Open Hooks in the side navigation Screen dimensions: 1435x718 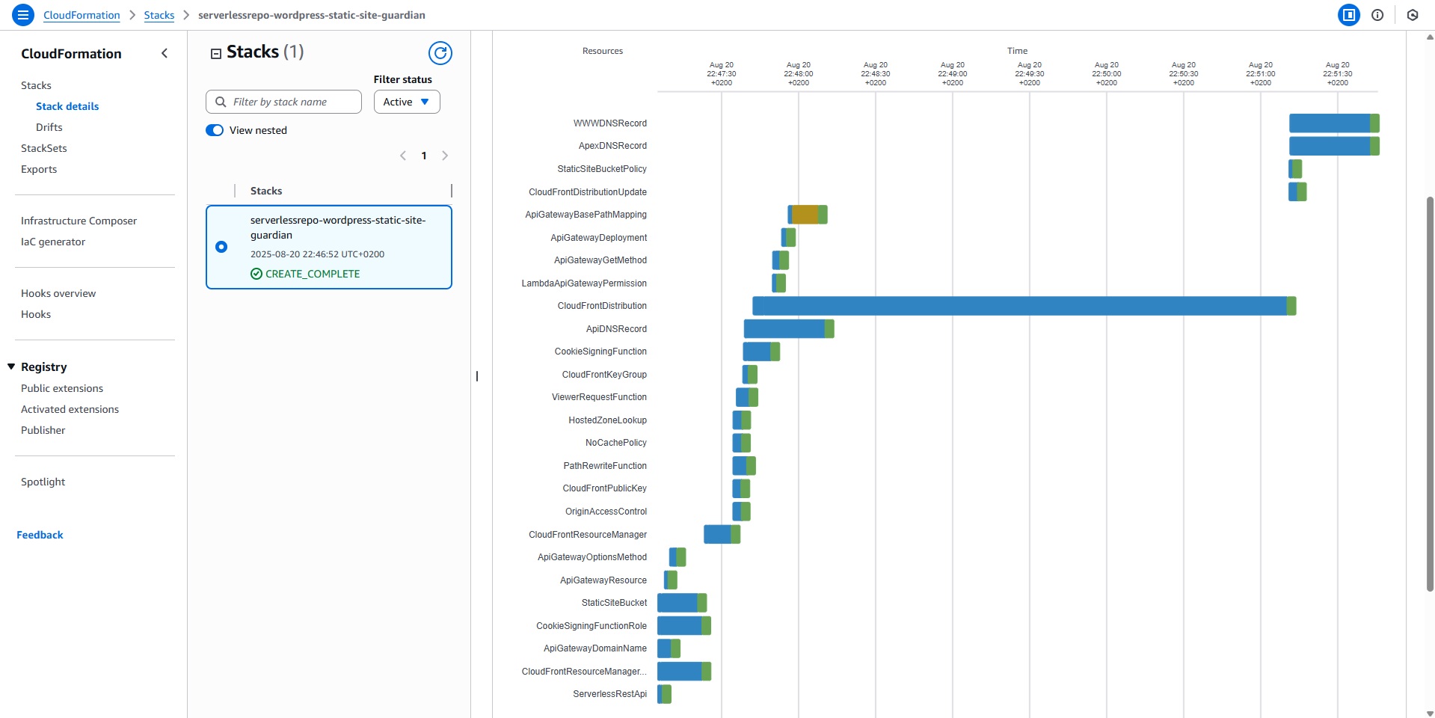pyautogui.click(x=36, y=314)
